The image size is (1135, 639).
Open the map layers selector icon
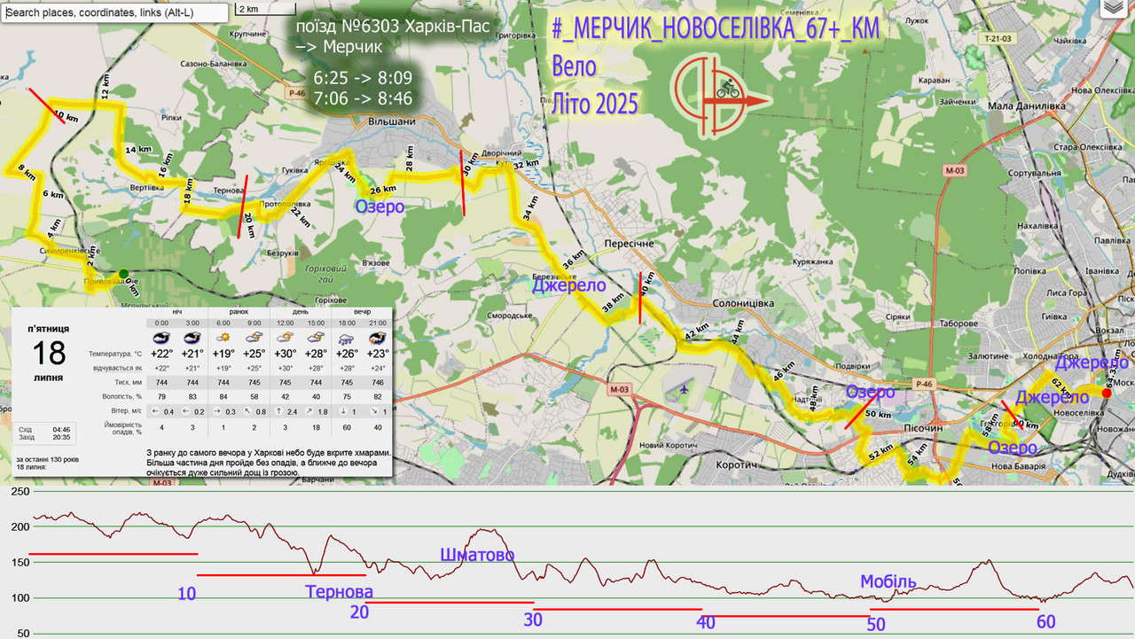point(1115,8)
